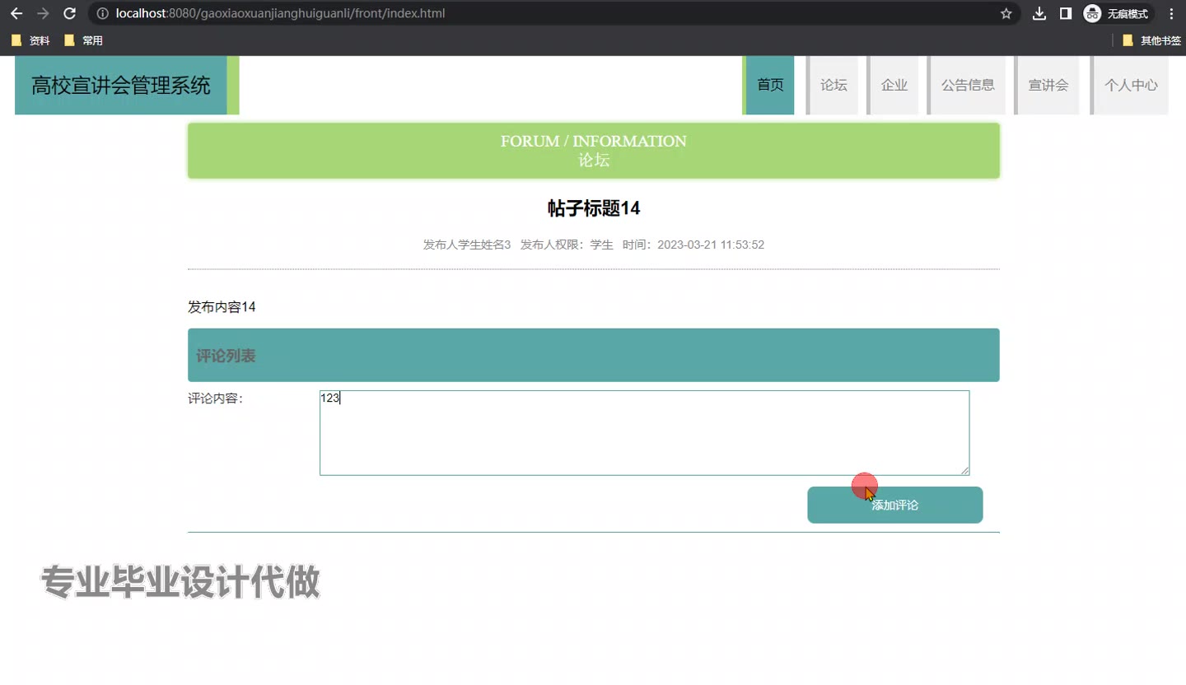Expand the 其他书签 bookmarks folder
Screen dimensions: 1186x685
[1151, 40]
